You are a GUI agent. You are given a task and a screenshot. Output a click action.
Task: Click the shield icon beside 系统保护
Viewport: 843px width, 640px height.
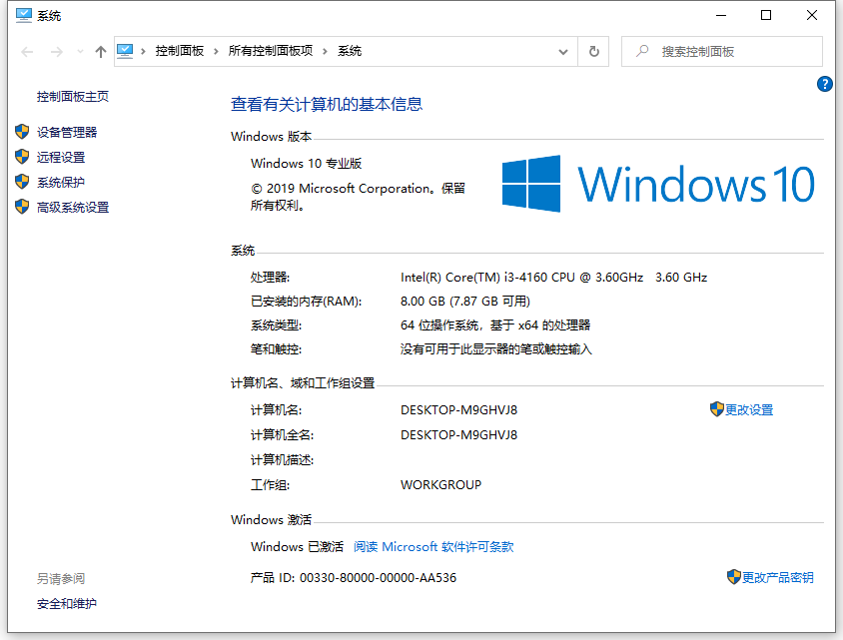(x=22, y=182)
